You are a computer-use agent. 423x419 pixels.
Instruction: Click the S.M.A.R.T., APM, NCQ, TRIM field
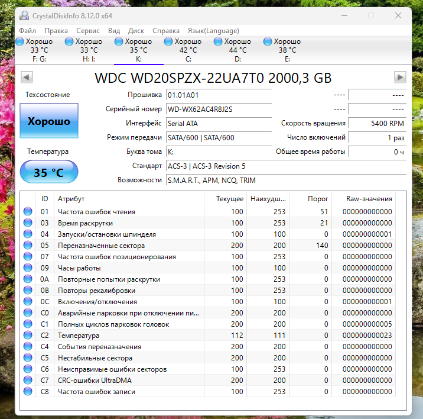click(286, 180)
